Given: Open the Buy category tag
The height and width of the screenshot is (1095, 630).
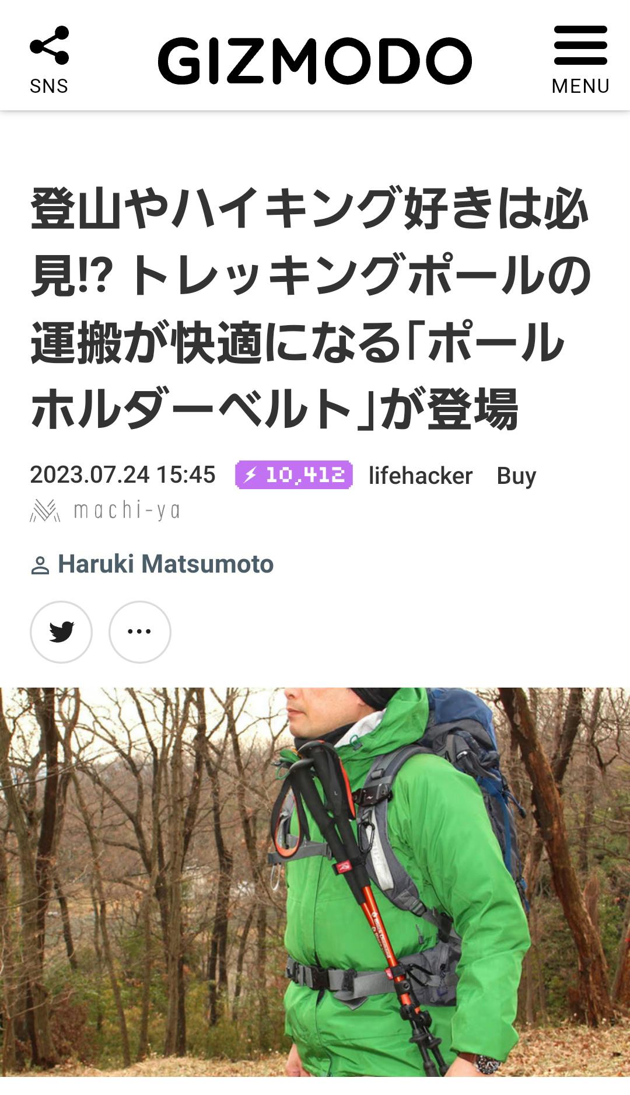Looking at the screenshot, I should pos(516,476).
